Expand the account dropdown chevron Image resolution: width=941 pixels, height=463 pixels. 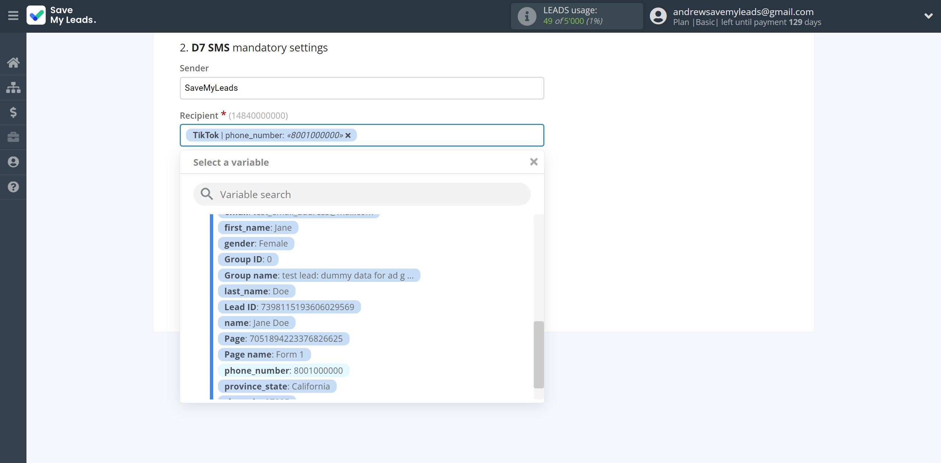tap(929, 16)
